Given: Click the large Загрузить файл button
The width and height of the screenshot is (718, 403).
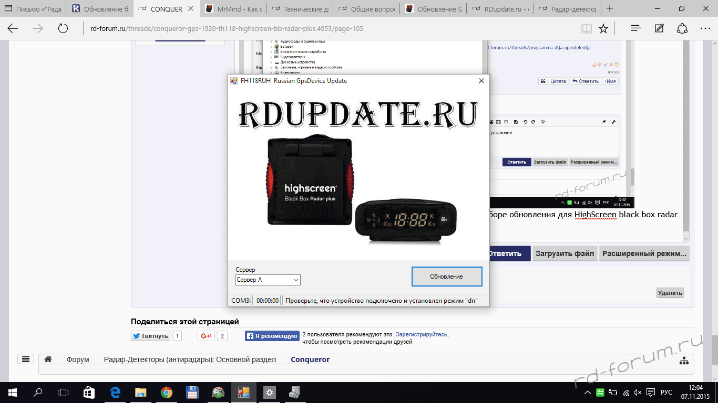Looking at the screenshot, I should point(565,253).
